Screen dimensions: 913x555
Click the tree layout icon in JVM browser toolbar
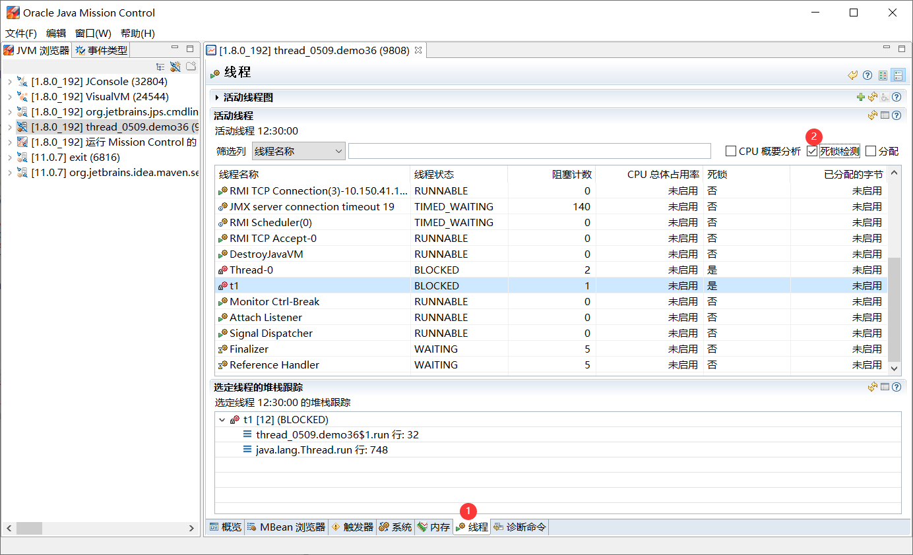160,67
